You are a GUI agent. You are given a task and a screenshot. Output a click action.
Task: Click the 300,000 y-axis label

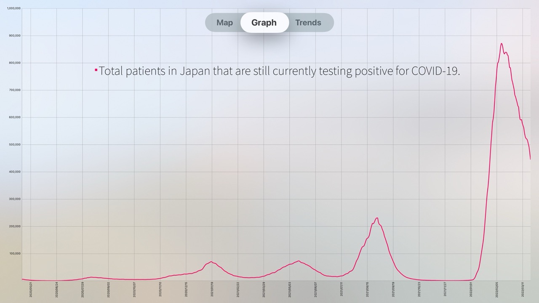[15, 199]
